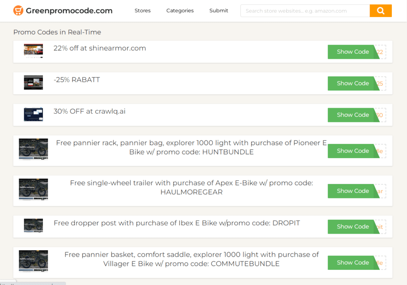
Task: Go to the Submit page
Action: (x=219, y=11)
